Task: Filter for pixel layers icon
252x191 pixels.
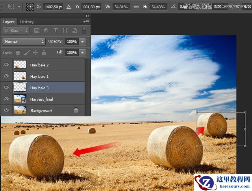Action: (37, 31)
